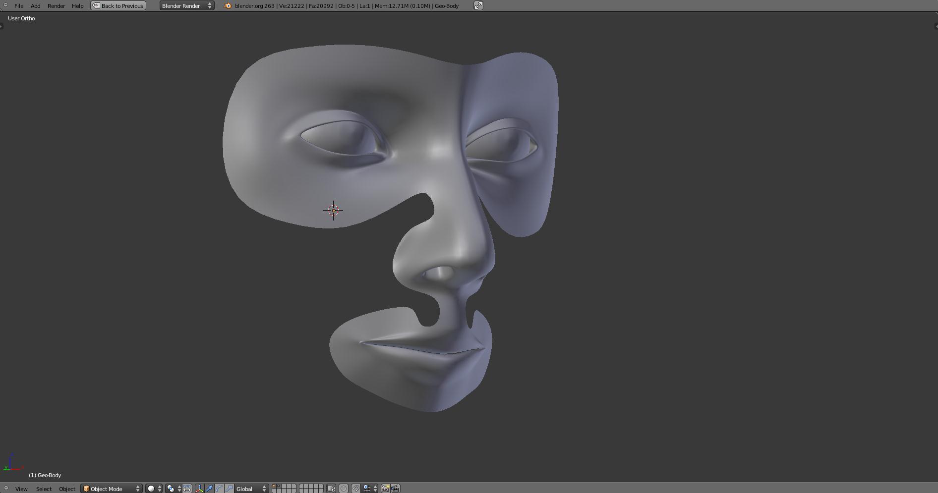This screenshot has height=493, width=938.
Task: Open the Object Mode dropdown
Action: click(x=112, y=489)
